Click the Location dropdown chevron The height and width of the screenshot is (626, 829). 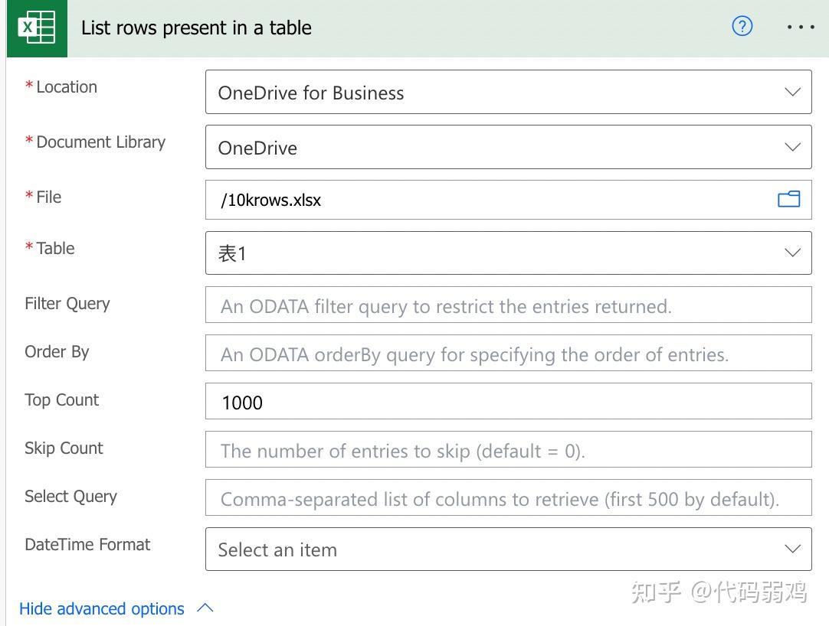[793, 92]
